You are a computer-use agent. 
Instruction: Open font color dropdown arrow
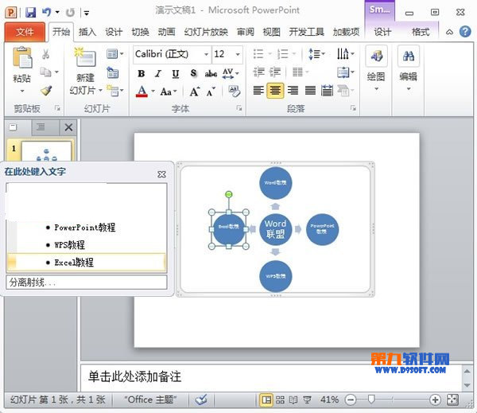pyautogui.click(x=153, y=91)
